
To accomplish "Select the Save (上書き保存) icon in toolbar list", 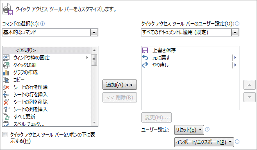I will click(145, 50).
